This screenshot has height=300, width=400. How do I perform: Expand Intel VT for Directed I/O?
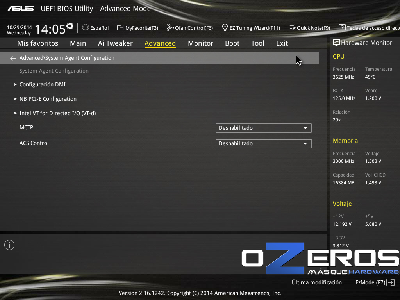click(58, 113)
